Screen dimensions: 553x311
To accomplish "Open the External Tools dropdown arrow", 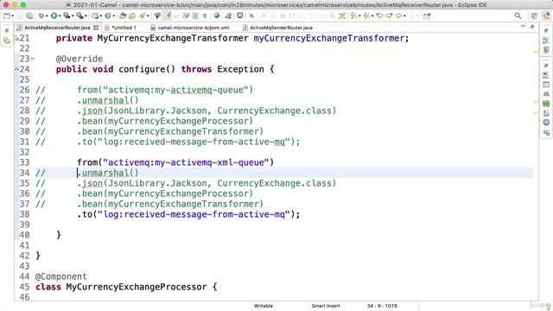I will pos(86,16).
